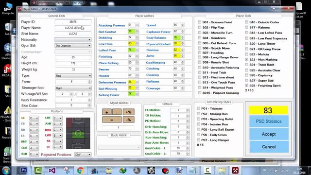Enable S01 - Scissors Feint skill
This screenshot has height=175, width=311.
(200, 22)
